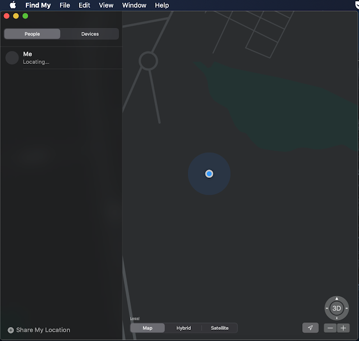Click the Locating... status text
Viewport: 359px width, 341px height.
(36, 62)
